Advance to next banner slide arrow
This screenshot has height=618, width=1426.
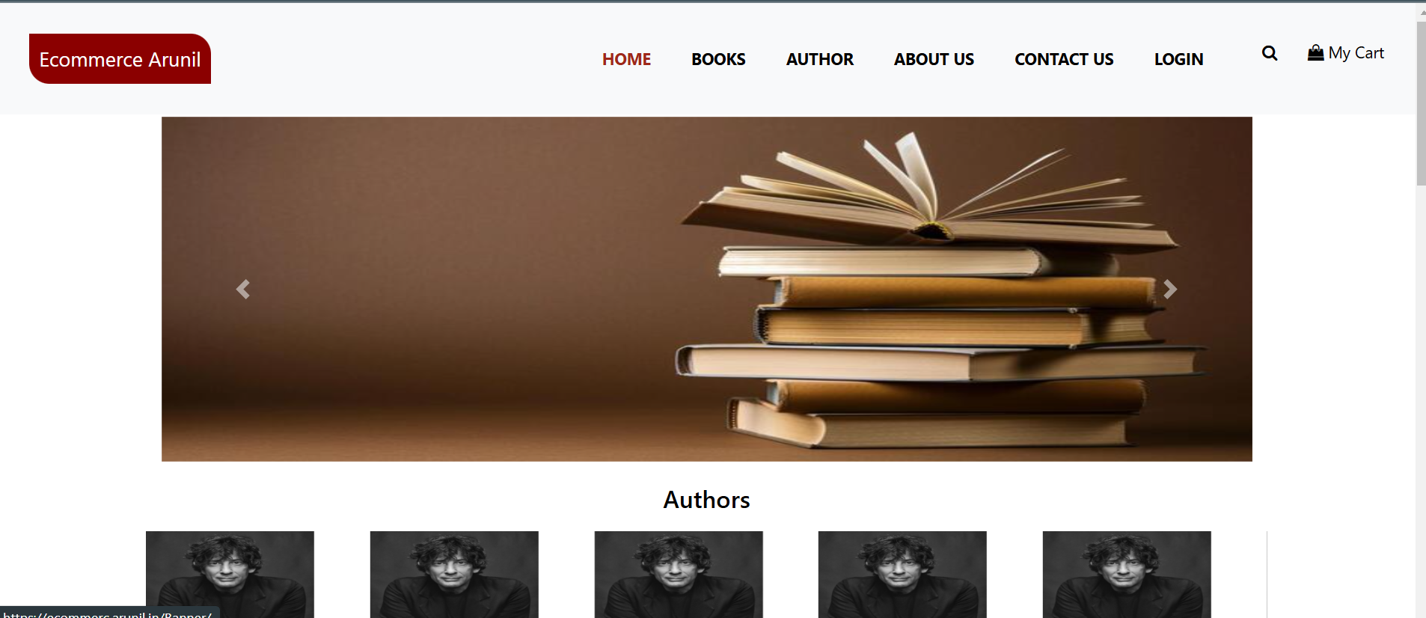(1170, 289)
